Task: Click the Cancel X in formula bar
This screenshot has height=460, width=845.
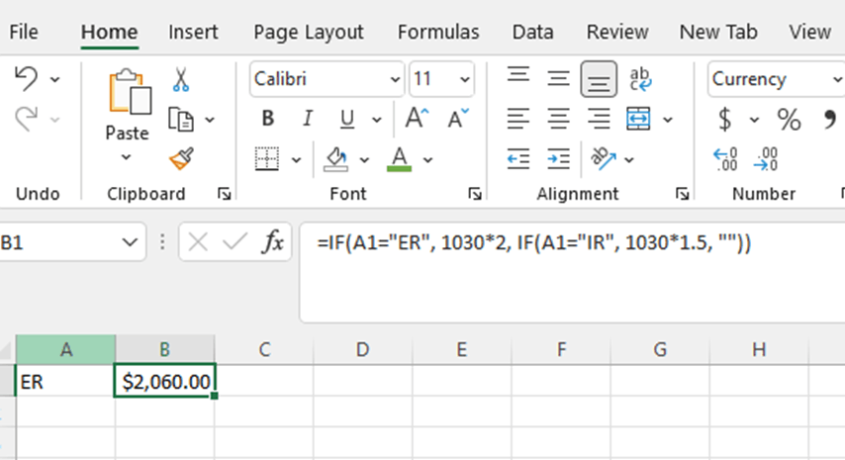Action: click(x=198, y=242)
